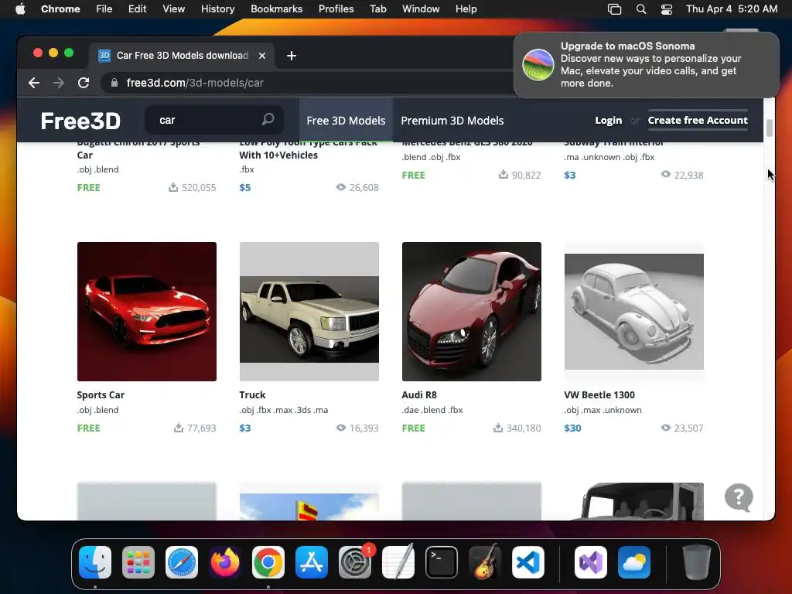Click the FREE label under Audi R8

(x=413, y=428)
